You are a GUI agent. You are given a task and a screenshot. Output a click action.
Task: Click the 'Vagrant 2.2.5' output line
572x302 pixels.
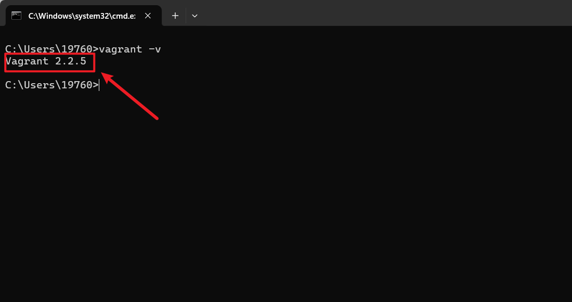(x=46, y=61)
